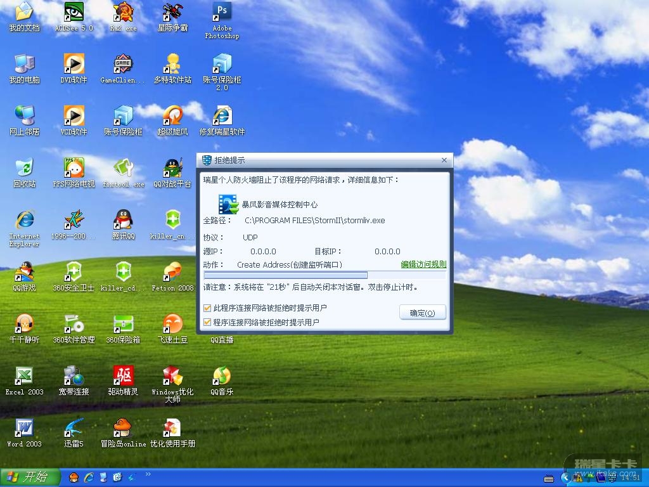
Task: Select the killer_cn desktop icon
Action: click(172, 225)
